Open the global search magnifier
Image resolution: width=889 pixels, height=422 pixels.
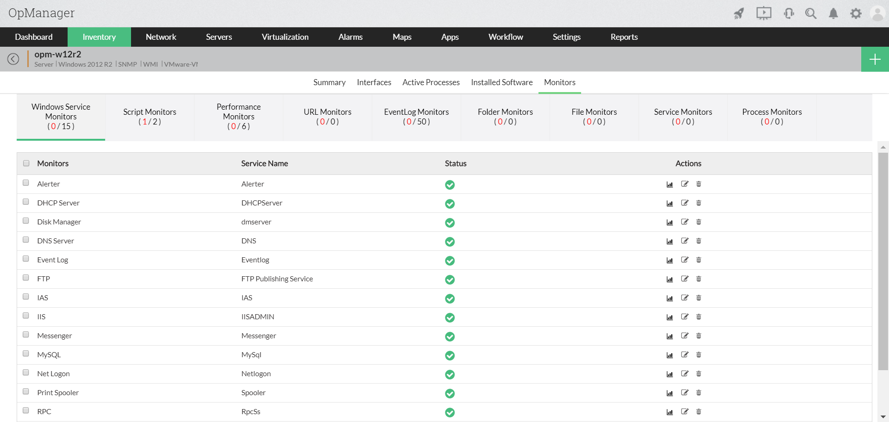tap(810, 13)
